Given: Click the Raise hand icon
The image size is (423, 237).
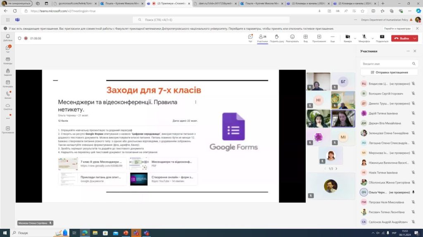Looking at the screenshot, I should (276, 38).
